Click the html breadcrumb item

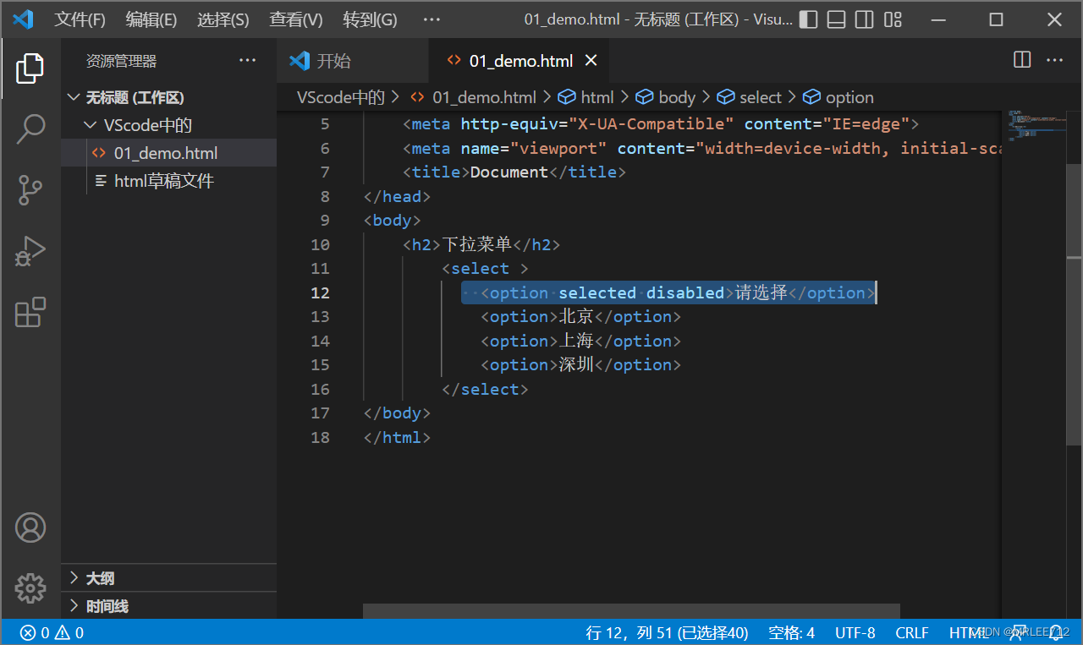(585, 97)
